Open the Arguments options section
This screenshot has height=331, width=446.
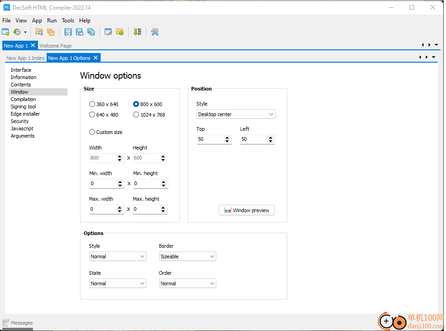[x=23, y=136]
